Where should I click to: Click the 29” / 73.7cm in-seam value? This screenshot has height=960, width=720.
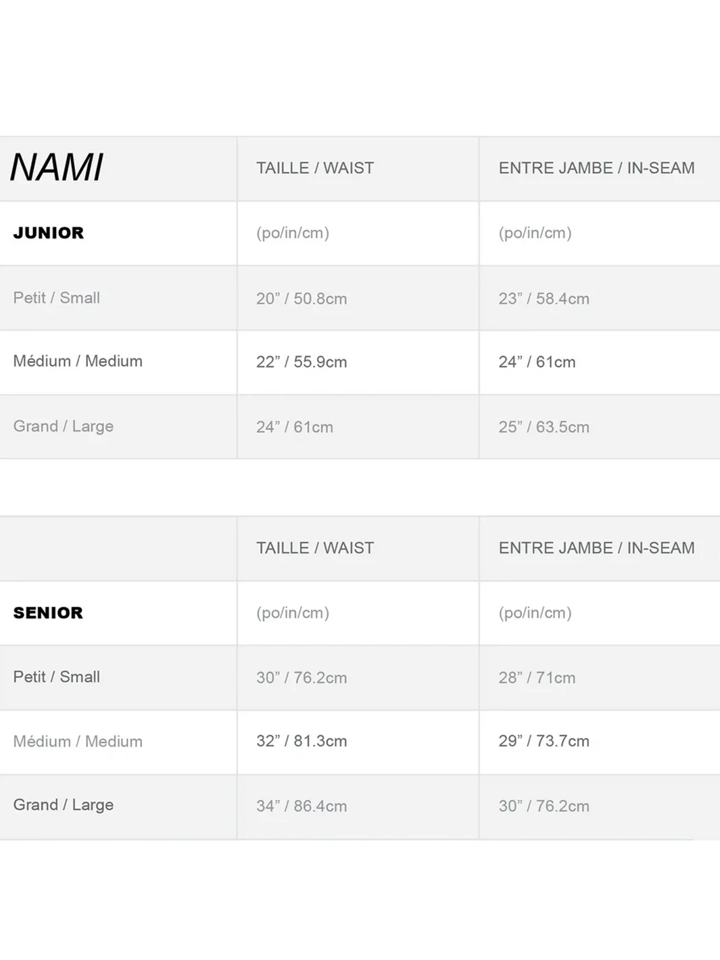click(544, 742)
